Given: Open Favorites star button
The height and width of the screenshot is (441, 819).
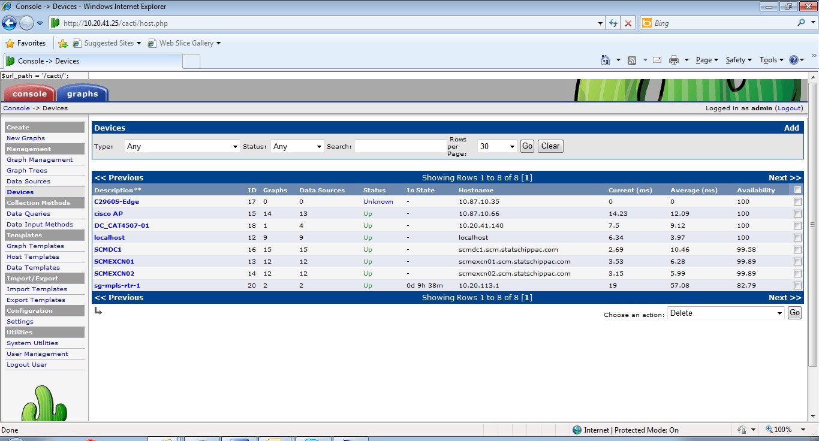Looking at the screenshot, I should [26, 43].
